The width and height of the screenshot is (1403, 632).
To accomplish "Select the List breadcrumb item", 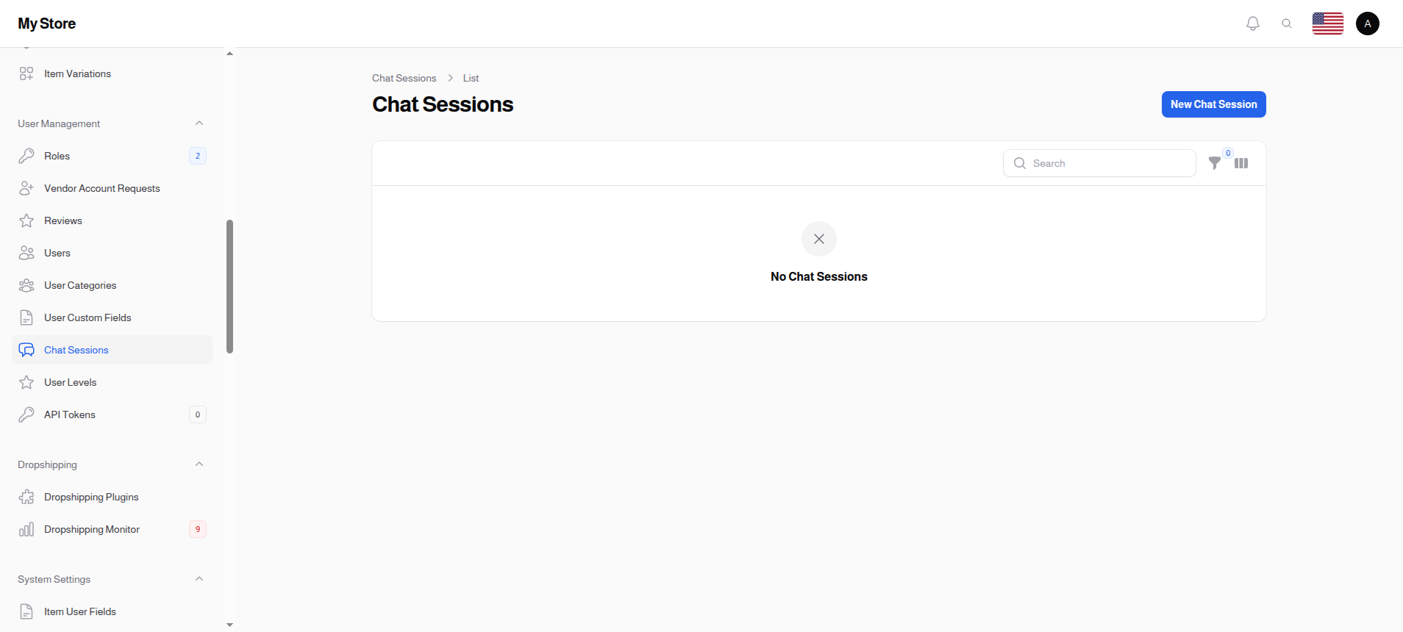I will point(471,78).
